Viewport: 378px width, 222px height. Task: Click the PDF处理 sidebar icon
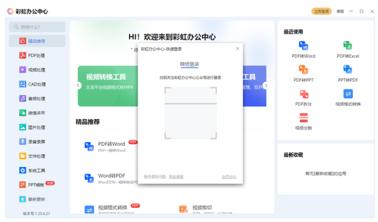click(x=23, y=56)
